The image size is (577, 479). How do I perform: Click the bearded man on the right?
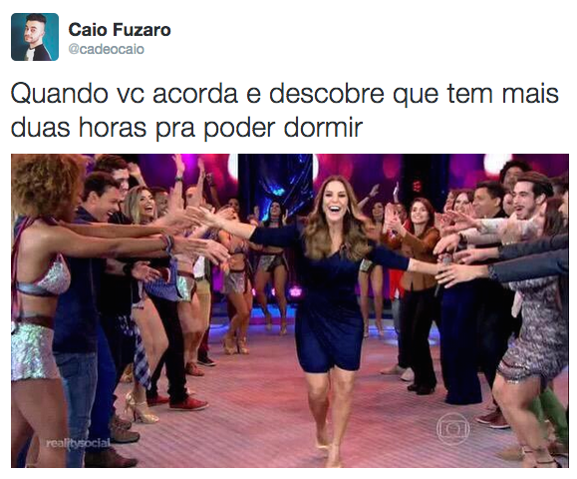point(530,201)
